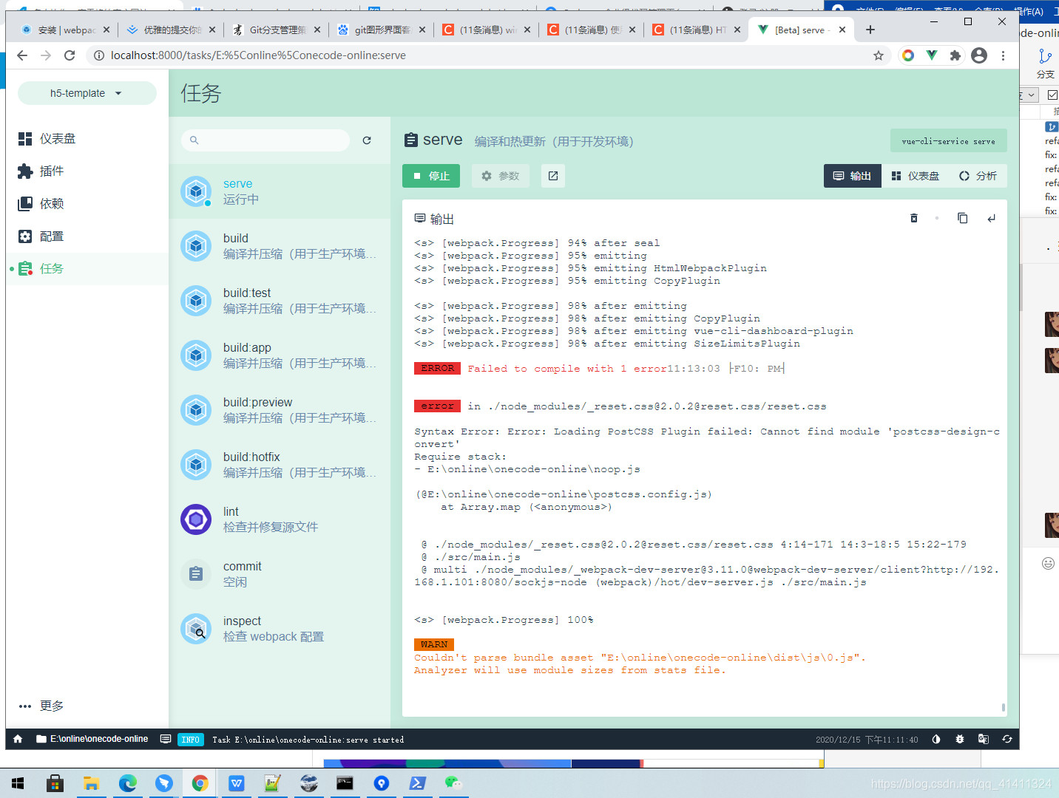Image resolution: width=1059 pixels, height=798 pixels.
Task: Open a new browser tab
Action: (x=870, y=30)
